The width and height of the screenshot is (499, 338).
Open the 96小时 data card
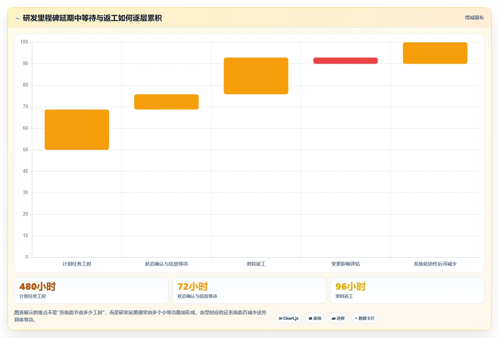pos(407,290)
